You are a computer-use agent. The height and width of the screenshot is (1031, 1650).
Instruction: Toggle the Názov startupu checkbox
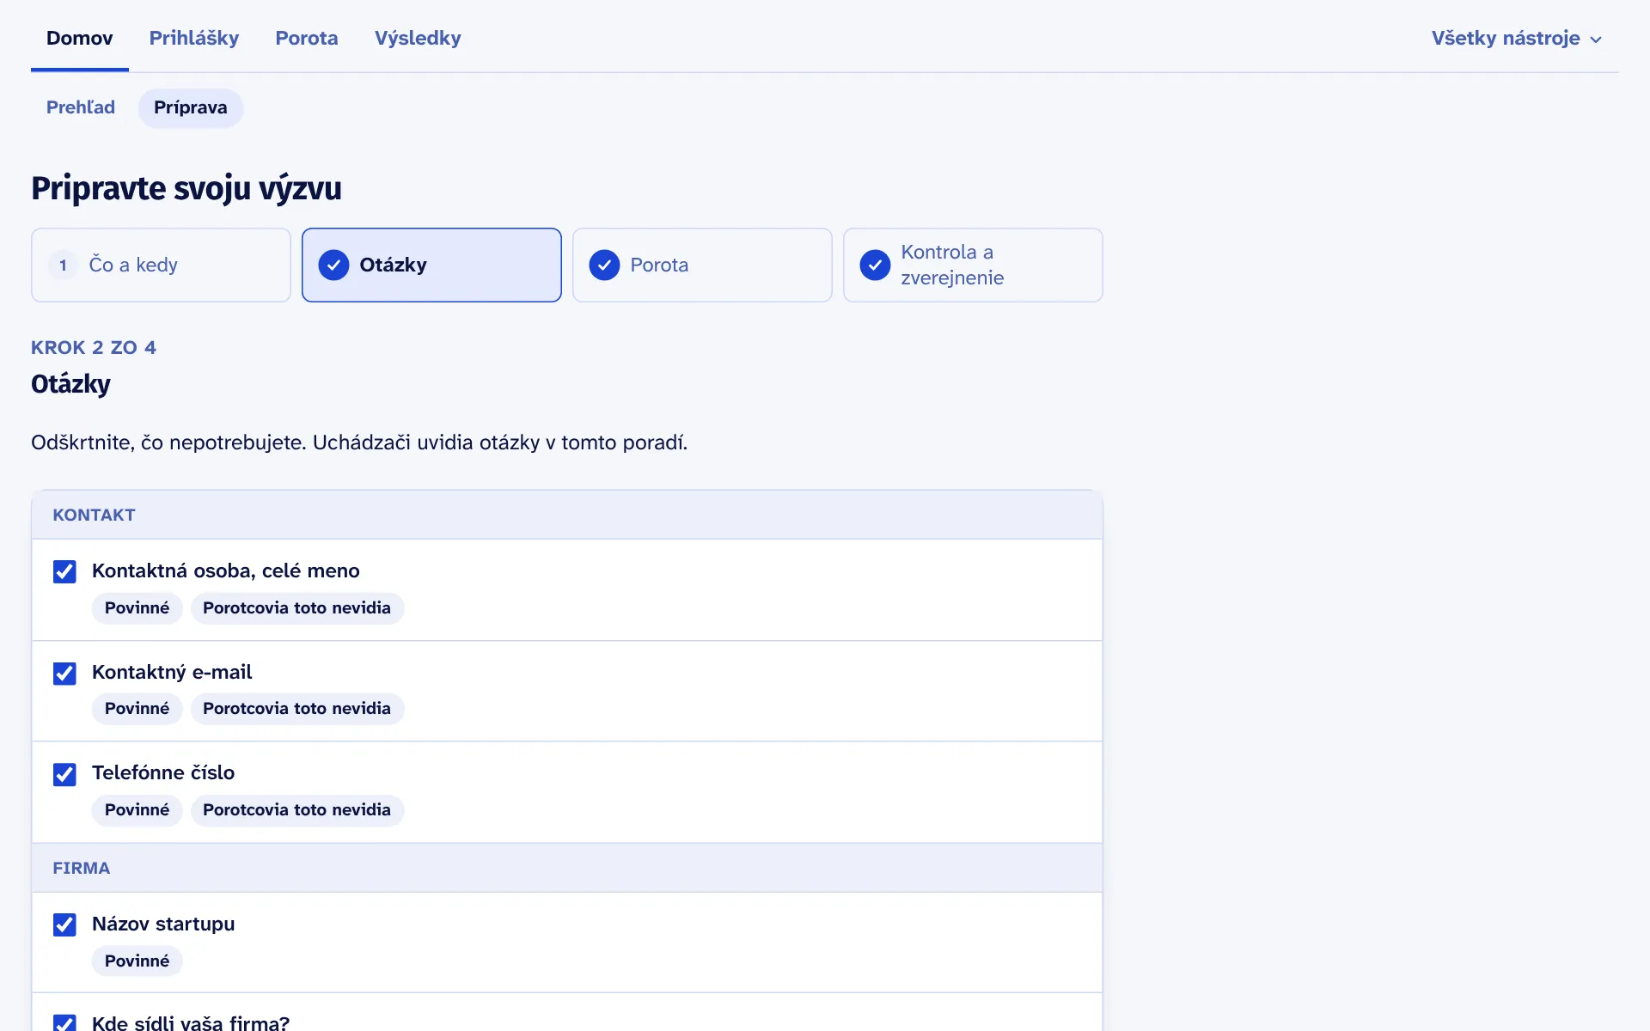64,924
